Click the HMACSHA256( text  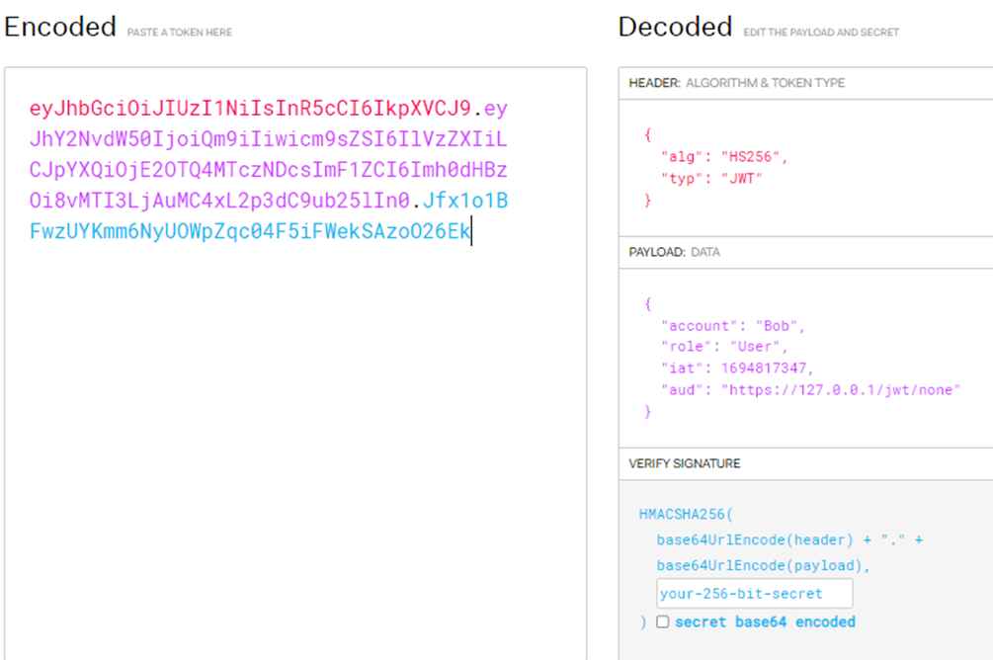pos(686,515)
